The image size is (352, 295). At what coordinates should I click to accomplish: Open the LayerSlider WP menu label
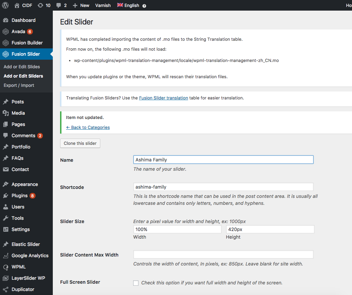28,278
